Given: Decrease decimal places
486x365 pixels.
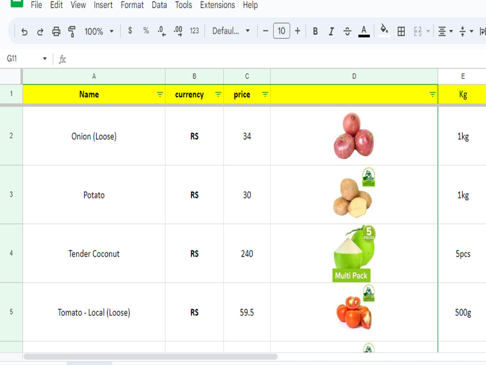Looking at the screenshot, I should click(x=161, y=31).
